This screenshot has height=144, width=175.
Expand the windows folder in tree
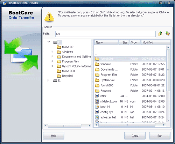click(52, 52)
